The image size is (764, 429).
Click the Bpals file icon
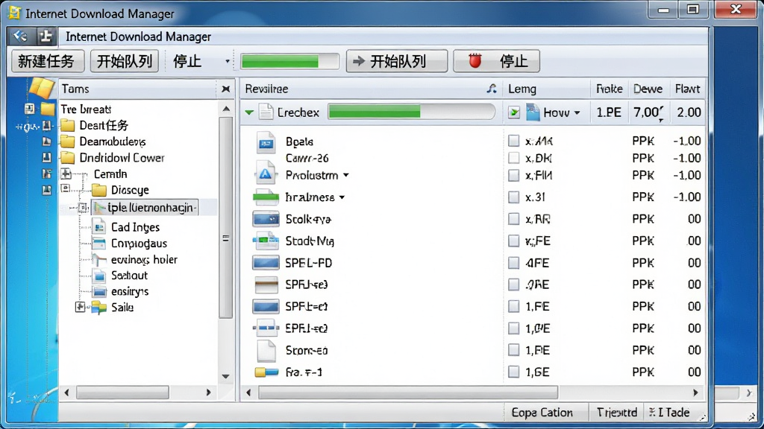pos(266,142)
